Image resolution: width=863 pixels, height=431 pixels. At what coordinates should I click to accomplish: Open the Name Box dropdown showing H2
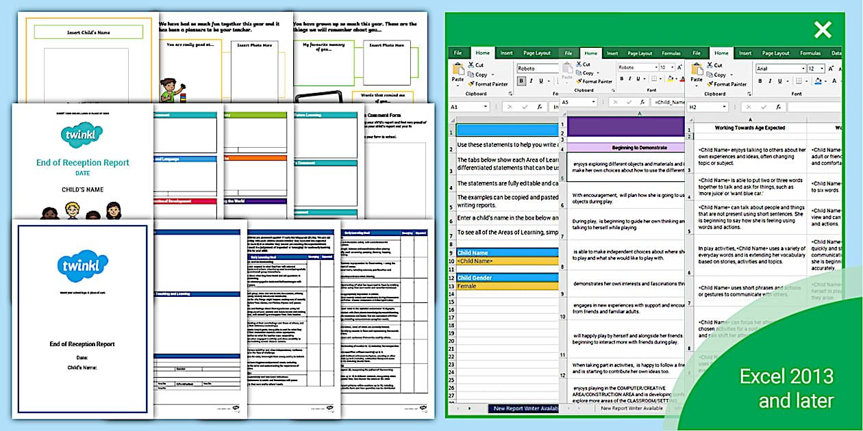[x=724, y=106]
